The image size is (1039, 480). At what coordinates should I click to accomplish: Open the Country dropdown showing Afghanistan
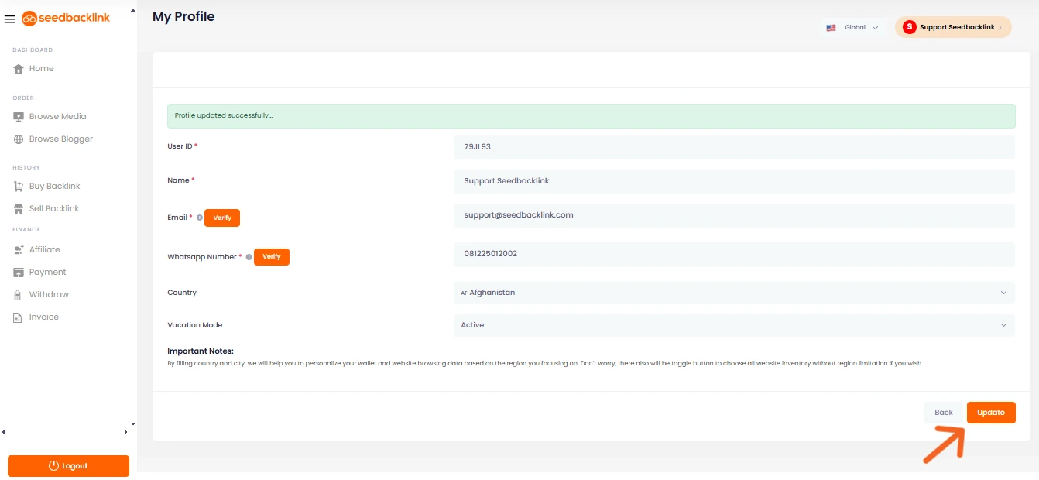tap(734, 293)
